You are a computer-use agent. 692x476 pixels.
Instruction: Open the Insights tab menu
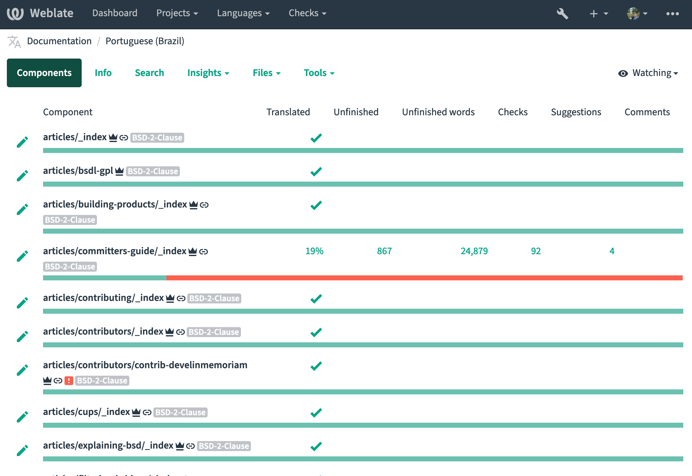point(208,73)
